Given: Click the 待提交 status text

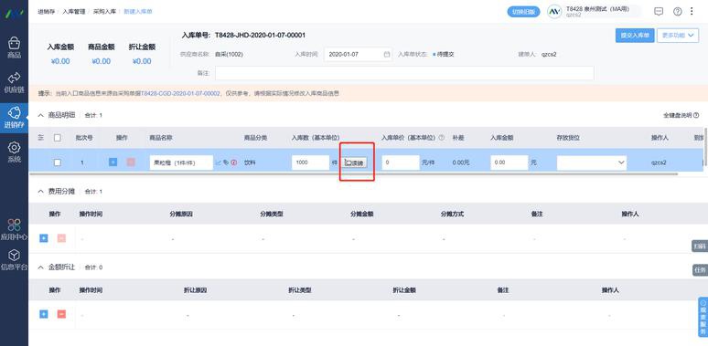Looking at the screenshot, I should (x=445, y=54).
